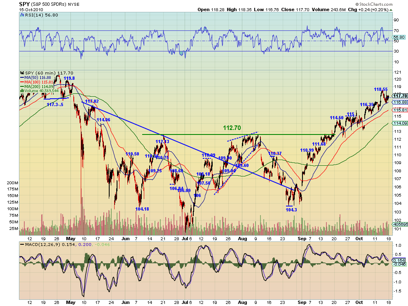Click the 110.09 price annotation
The image size is (408, 306).
click(x=209, y=155)
